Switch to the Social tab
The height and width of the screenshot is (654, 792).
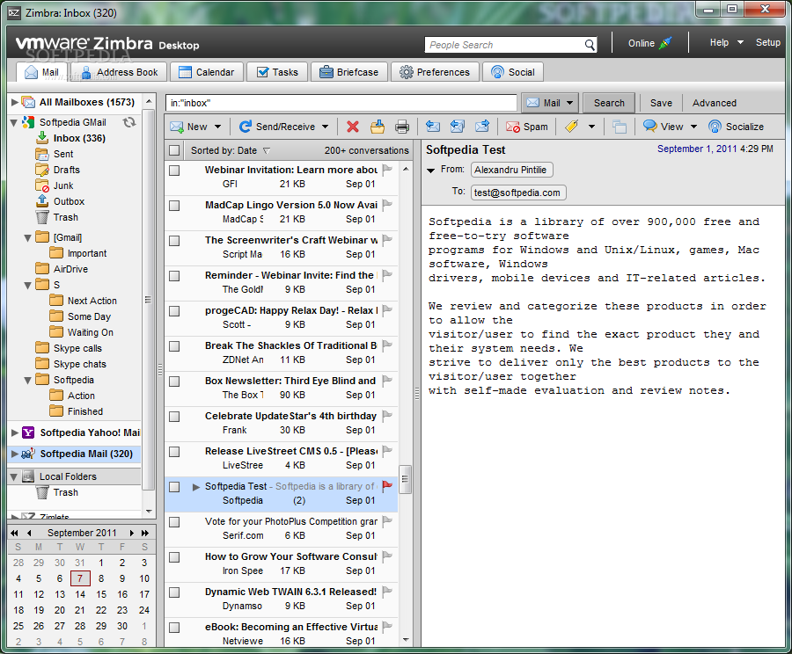(513, 72)
